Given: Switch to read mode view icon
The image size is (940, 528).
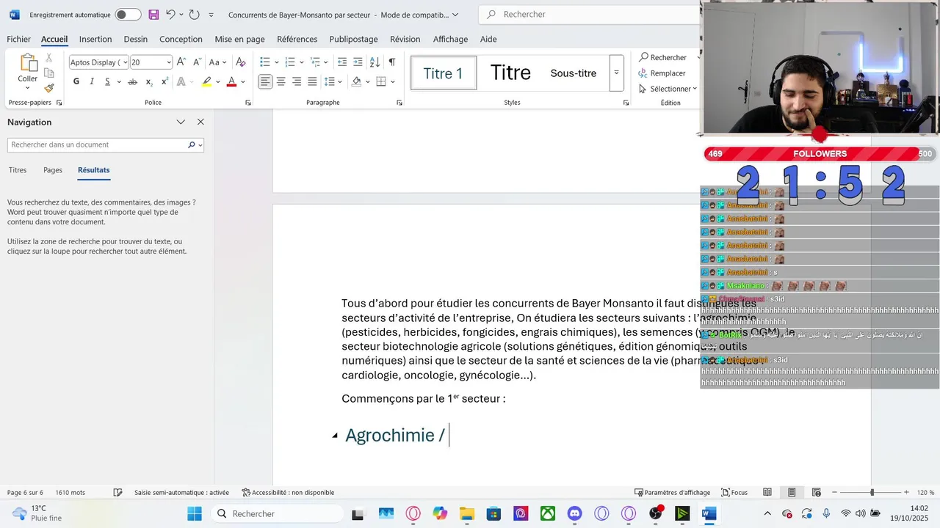Looking at the screenshot, I should pos(767,493).
